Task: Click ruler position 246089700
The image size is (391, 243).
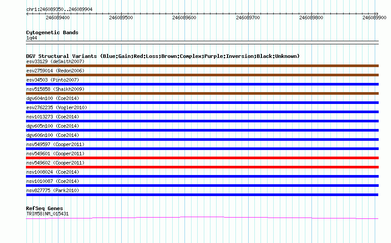Action: click(248, 18)
